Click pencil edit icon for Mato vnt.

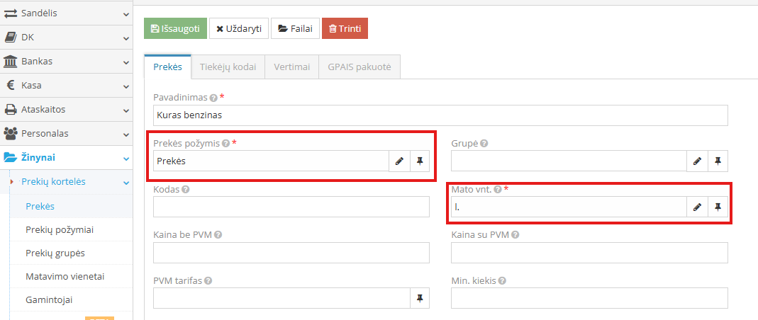click(x=697, y=207)
